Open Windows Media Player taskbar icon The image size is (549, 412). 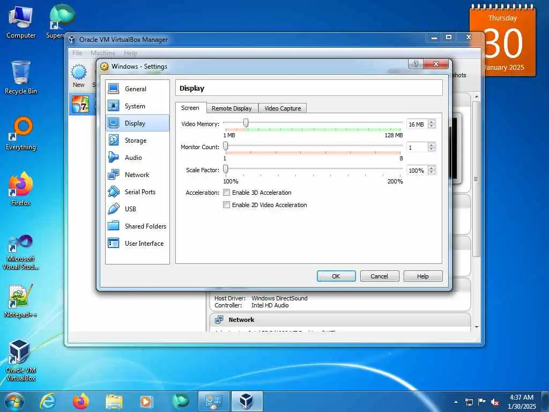tap(146, 401)
